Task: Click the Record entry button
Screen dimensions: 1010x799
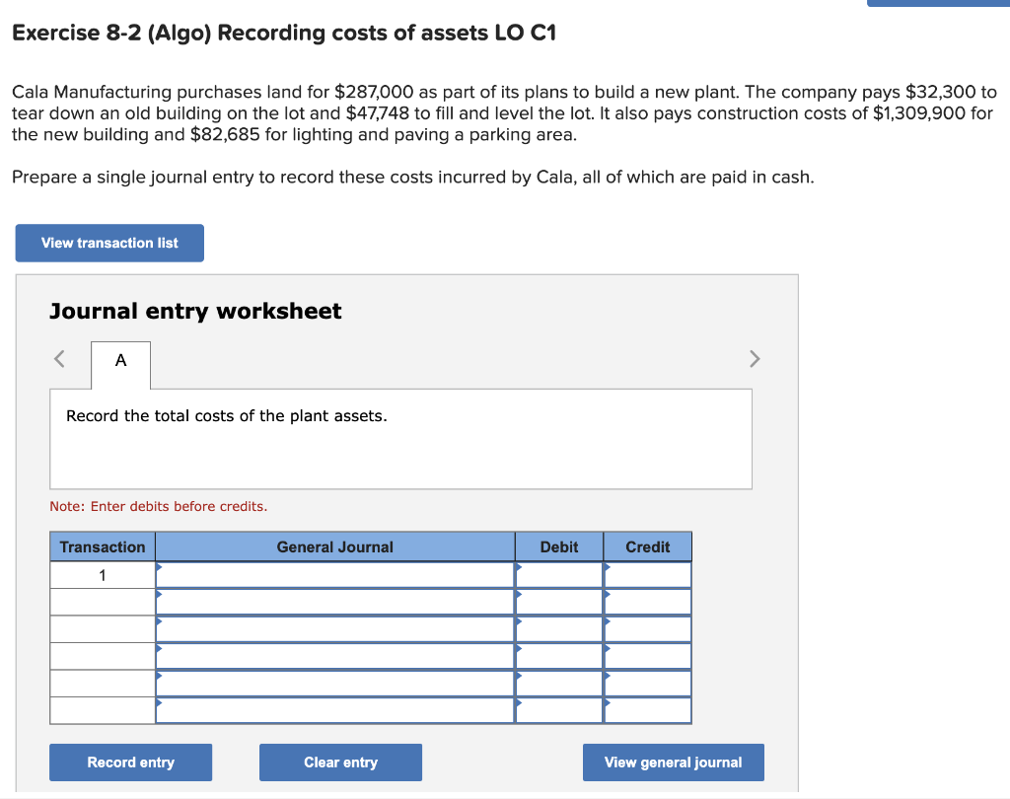Action: [130, 762]
